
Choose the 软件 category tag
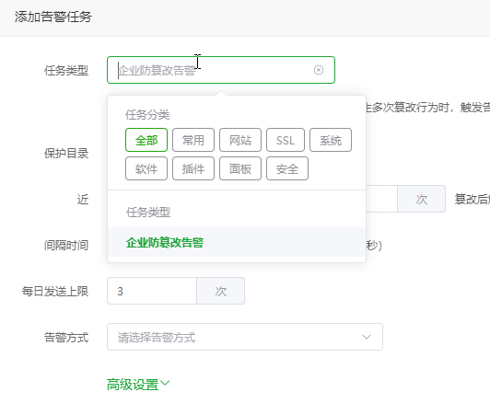[146, 168]
